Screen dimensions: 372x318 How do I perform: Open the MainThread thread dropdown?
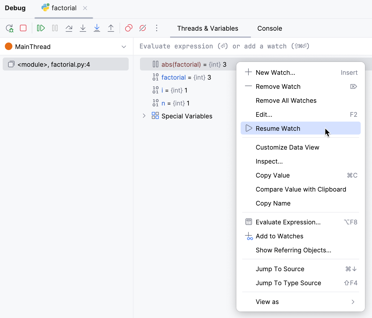click(x=124, y=47)
